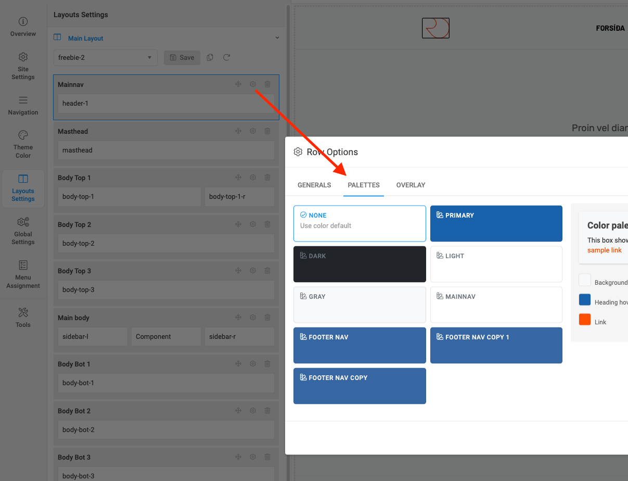The image size is (628, 481).
Task: Click the Body Top 2 row move icon
Action: pyautogui.click(x=238, y=224)
